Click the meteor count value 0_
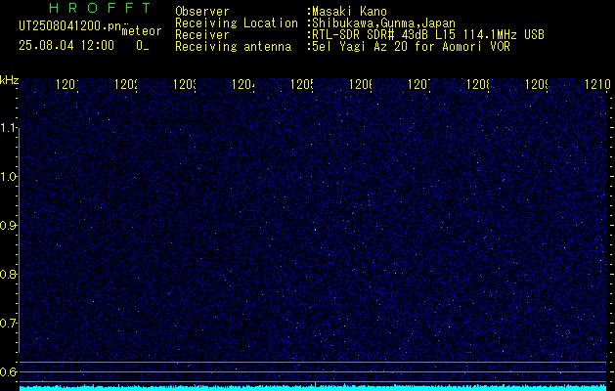This screenshot has width=615, height=391. point(143,45)
